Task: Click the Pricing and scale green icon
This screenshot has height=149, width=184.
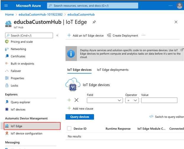Action: (7, 41)
